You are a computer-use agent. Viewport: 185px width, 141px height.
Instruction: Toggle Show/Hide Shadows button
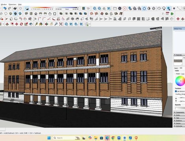point(27,9)
